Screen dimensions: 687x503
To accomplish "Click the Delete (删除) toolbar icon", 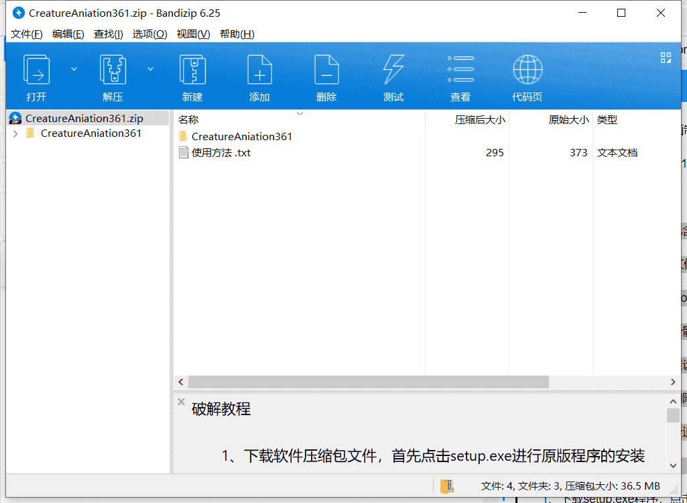I will point(326,70).
